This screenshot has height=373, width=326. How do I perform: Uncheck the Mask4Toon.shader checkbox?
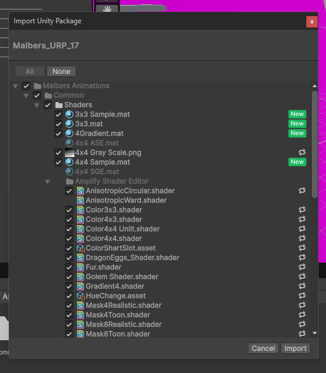[x=69, y=315]
